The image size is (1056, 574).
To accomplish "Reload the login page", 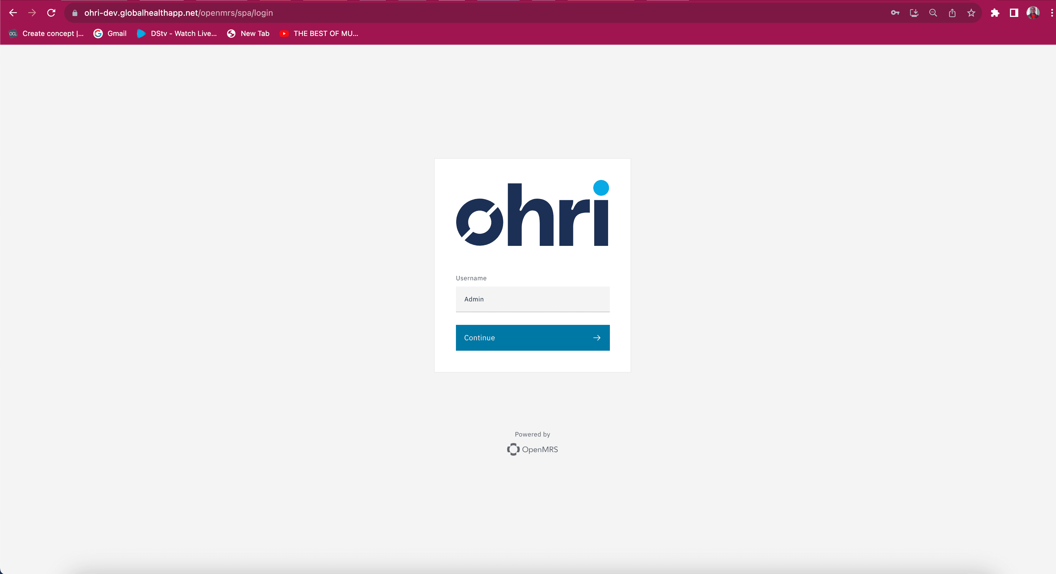I will click(51, 13).
